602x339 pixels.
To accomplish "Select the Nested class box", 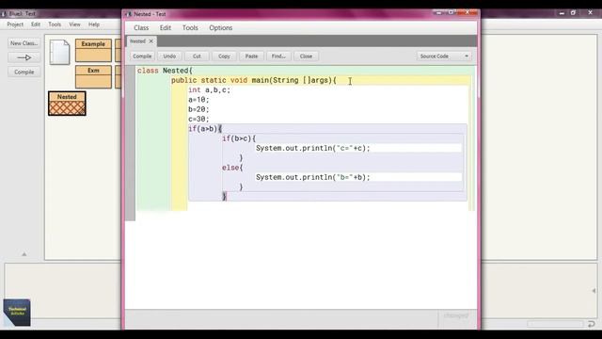I will (67, 103).
